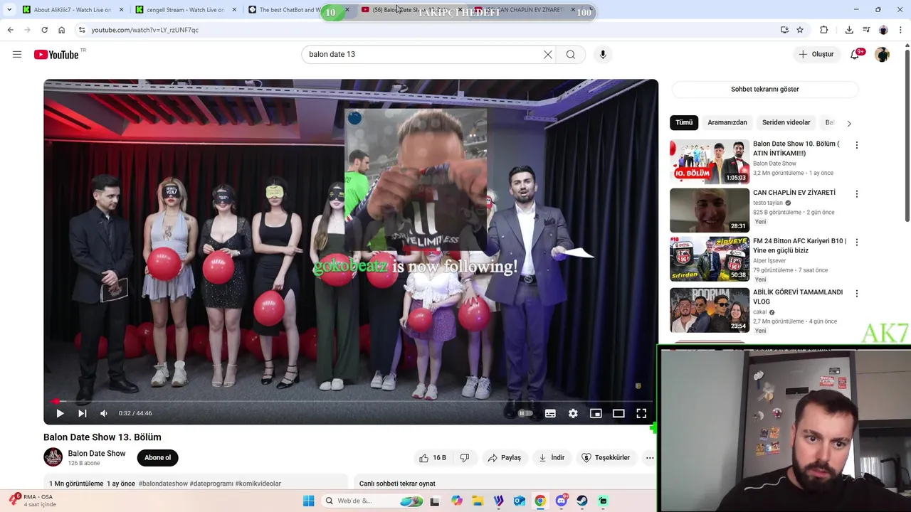Screen dimensions: 911x512
Task: Click Balon Date Show channel avatar
Action: point(53,457)
